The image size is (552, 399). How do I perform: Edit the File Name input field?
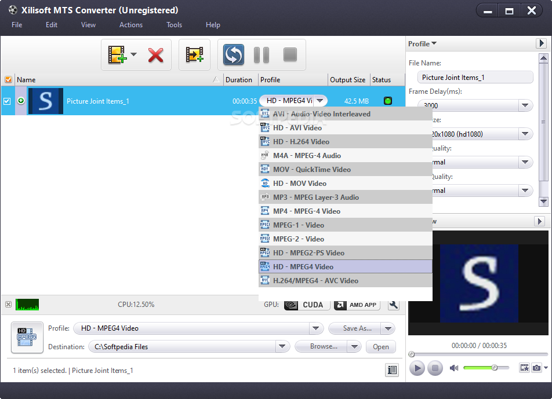[475, 78]
